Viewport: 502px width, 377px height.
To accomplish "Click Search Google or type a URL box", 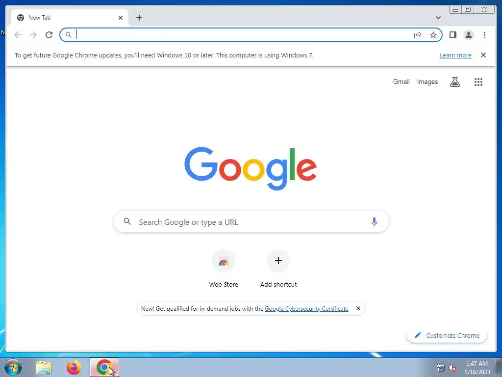I will 251,221.
